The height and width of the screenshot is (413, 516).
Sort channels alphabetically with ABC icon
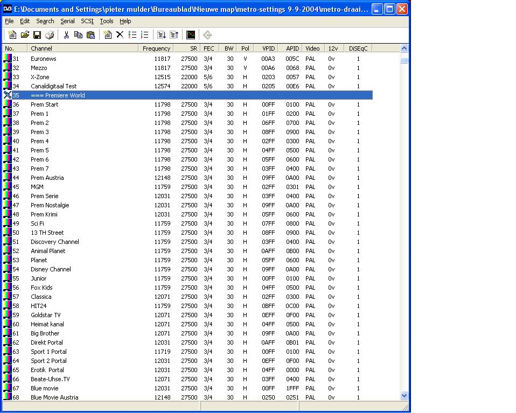(x=133, y=34)
